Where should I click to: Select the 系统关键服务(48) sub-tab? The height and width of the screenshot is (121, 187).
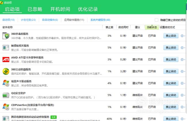[x=100, y=20]
